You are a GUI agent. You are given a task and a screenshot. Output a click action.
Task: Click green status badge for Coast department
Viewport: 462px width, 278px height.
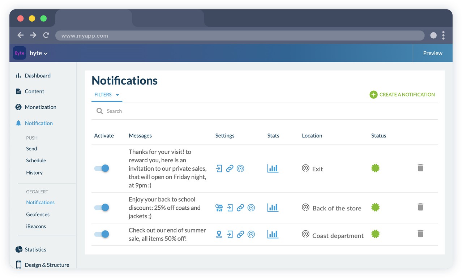pos(375,234)
